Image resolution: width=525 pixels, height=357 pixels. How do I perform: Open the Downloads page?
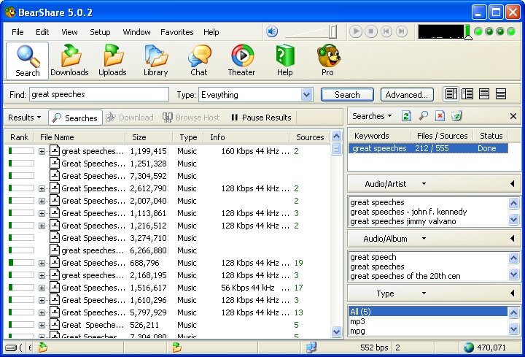(70, 61)
